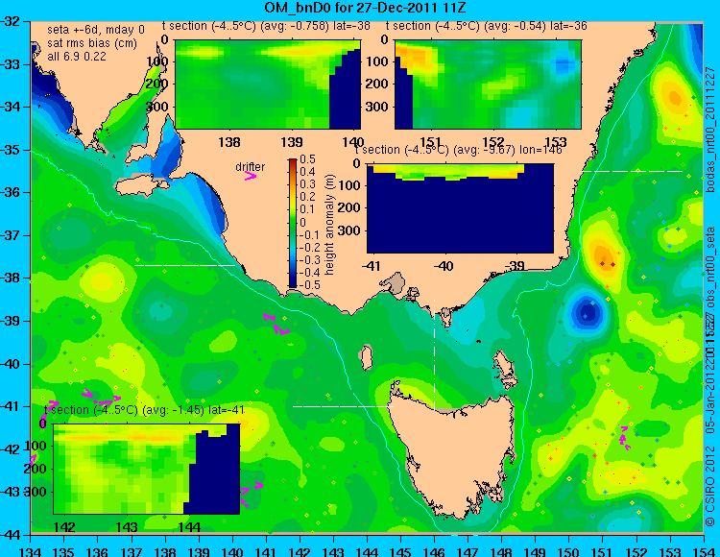Select the 0.5 tick on the color bar
720x557 pixels.
307,159
